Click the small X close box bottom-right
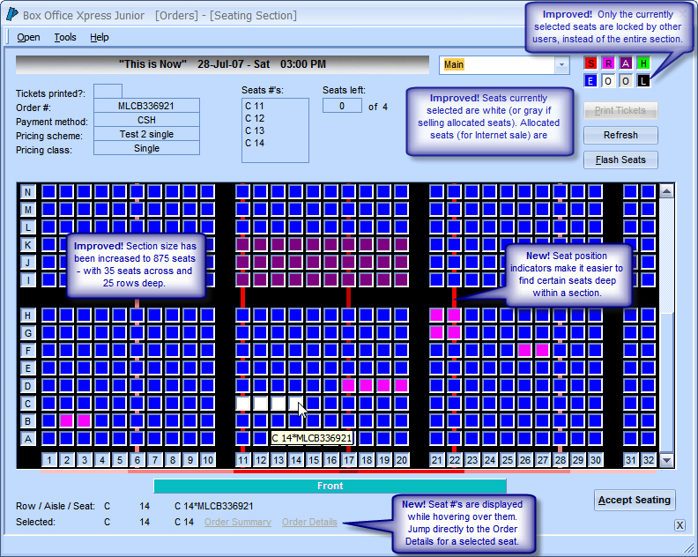 point(679,525)
